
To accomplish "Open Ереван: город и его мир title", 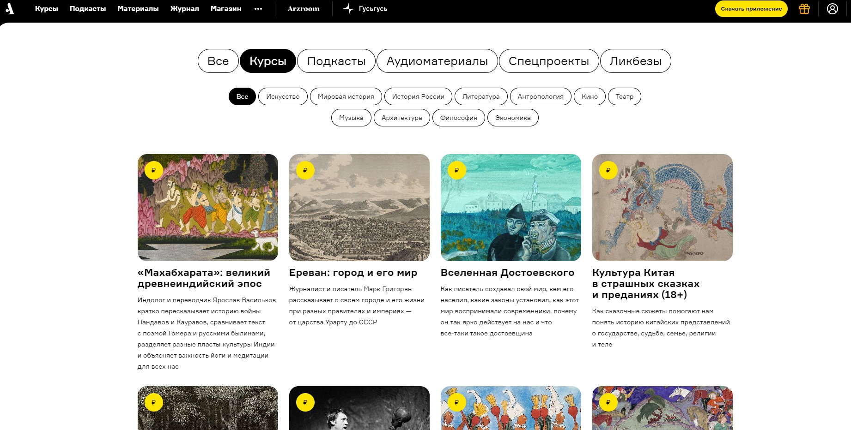I will point(353,273).
